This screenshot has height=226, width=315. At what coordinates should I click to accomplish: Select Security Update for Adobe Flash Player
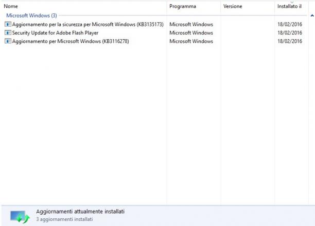click(x=55, y=33)
